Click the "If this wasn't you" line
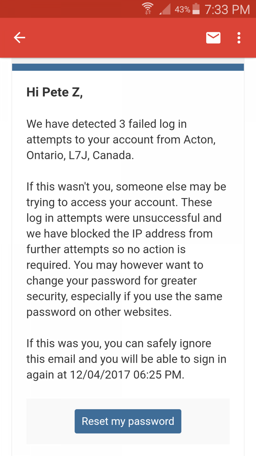Screen dimensions: 256x456 [x=126, y=187]
